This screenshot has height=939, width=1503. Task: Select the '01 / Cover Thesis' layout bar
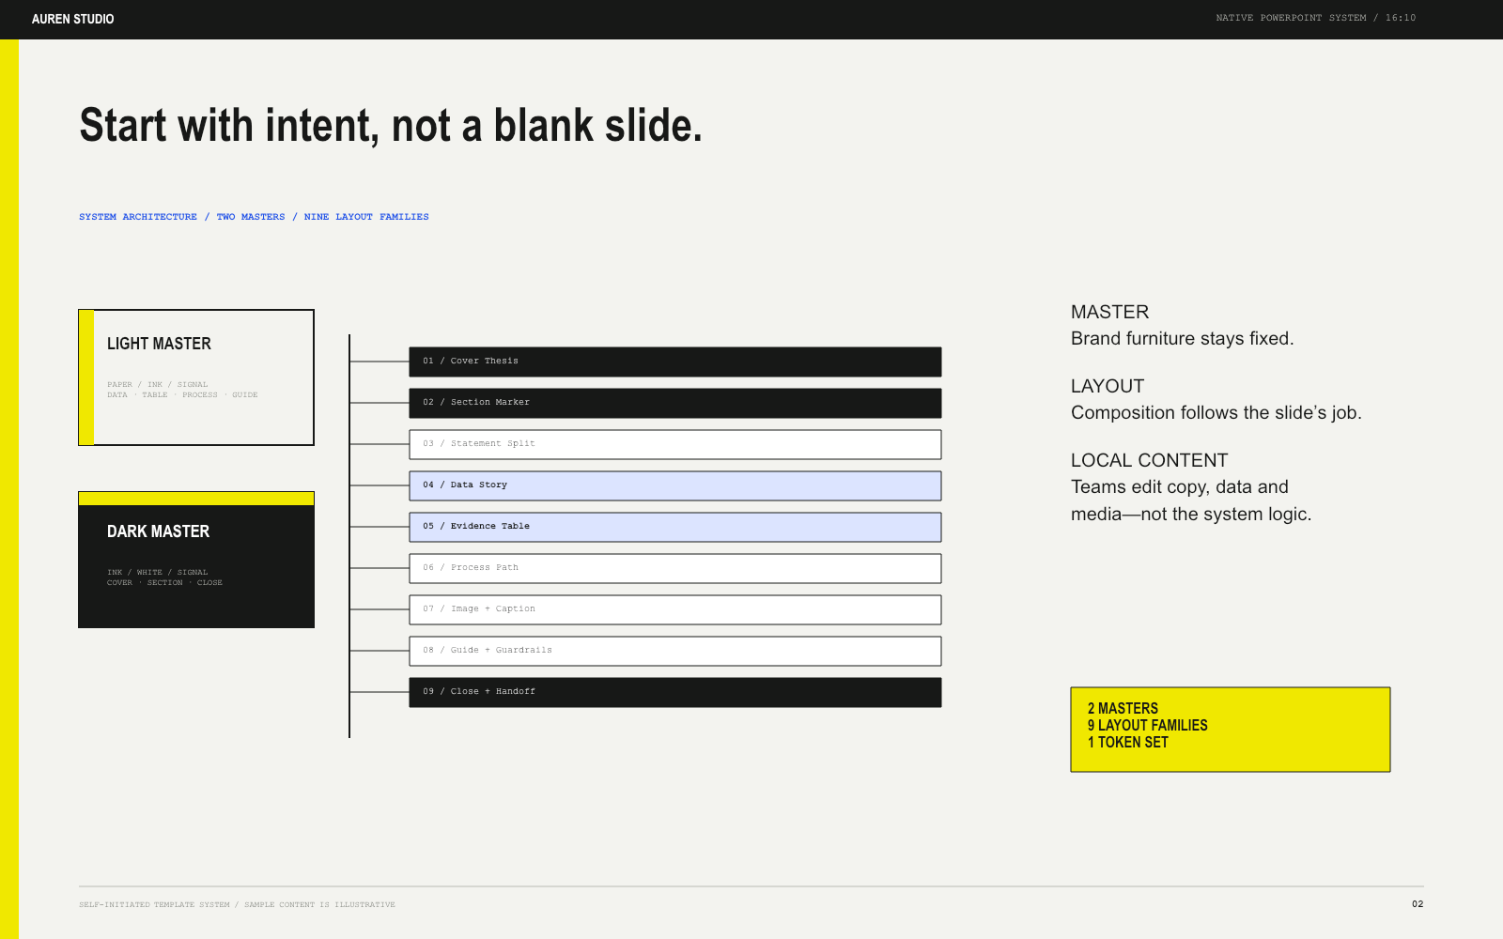(x=675, y=362)
